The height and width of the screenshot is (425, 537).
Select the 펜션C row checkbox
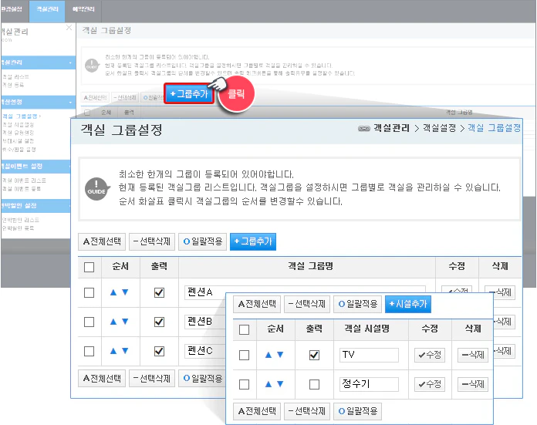point(89,352)
